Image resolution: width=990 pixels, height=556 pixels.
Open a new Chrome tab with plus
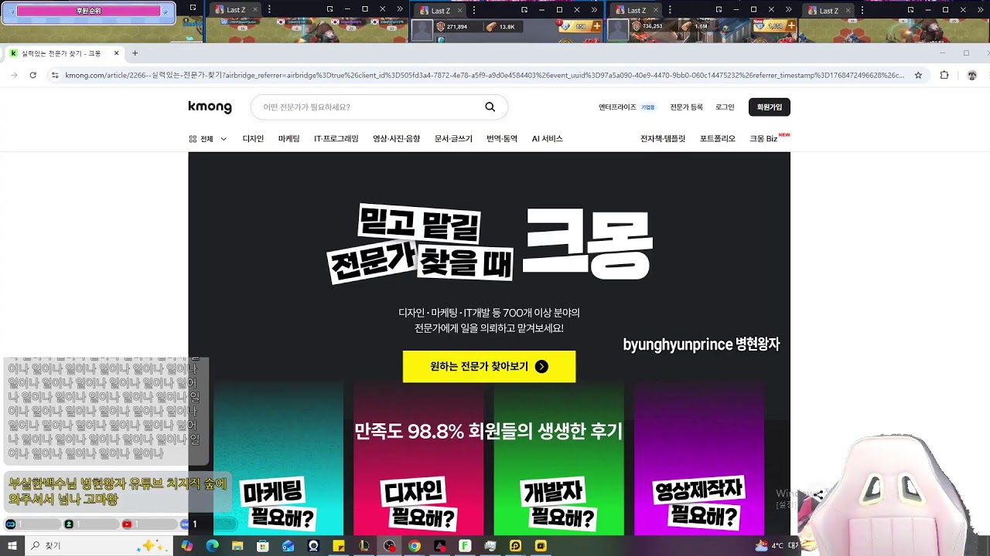tap(135, 53)
